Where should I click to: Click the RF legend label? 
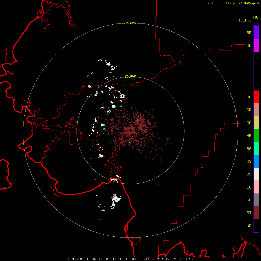click(x=249, y=32)
